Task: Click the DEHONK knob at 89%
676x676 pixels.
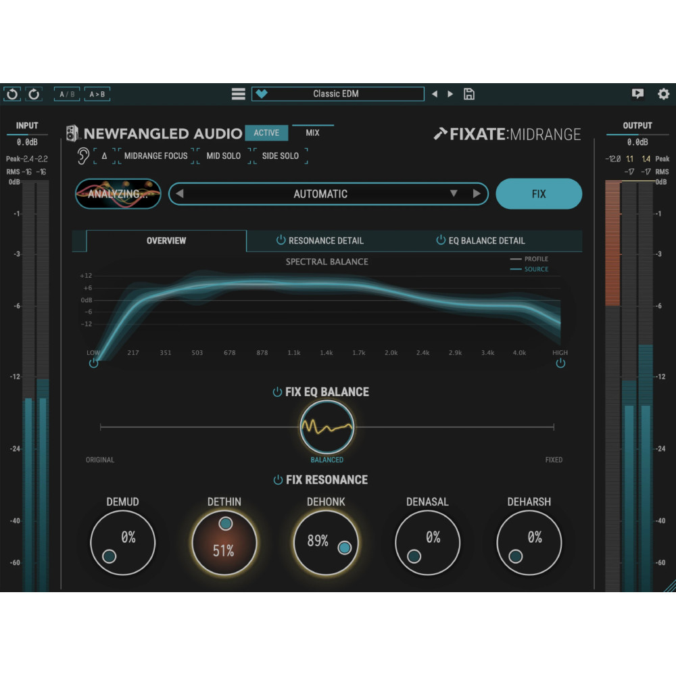Action: 326,542
